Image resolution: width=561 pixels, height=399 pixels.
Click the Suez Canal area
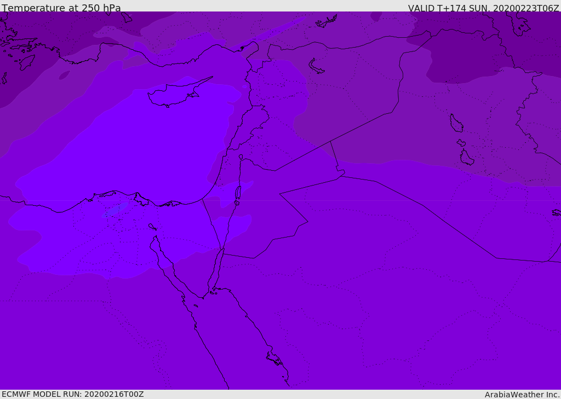tap(152, 230)
